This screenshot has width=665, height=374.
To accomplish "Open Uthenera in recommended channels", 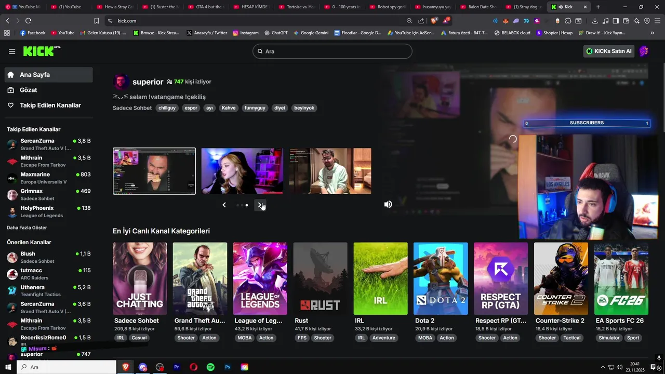I will pyautogui.click(x=49, y=290).
